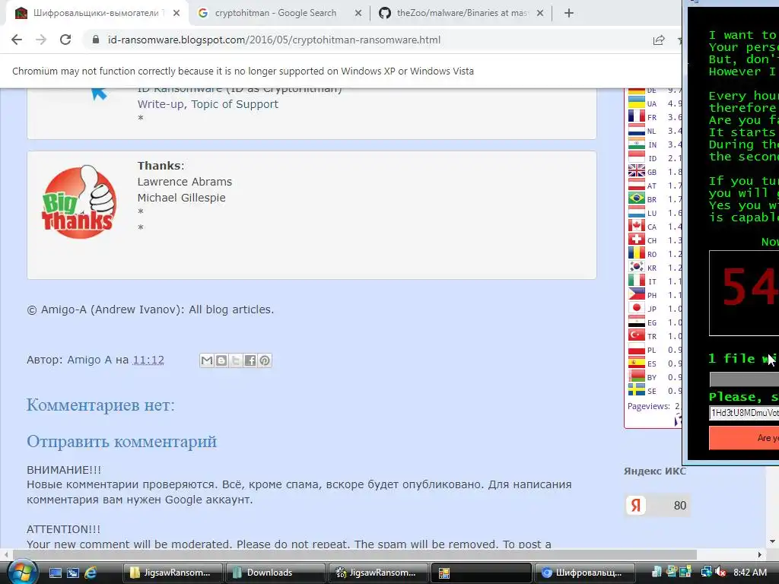
Task: Share post to Facebook icon
Action: click(250, 360)
